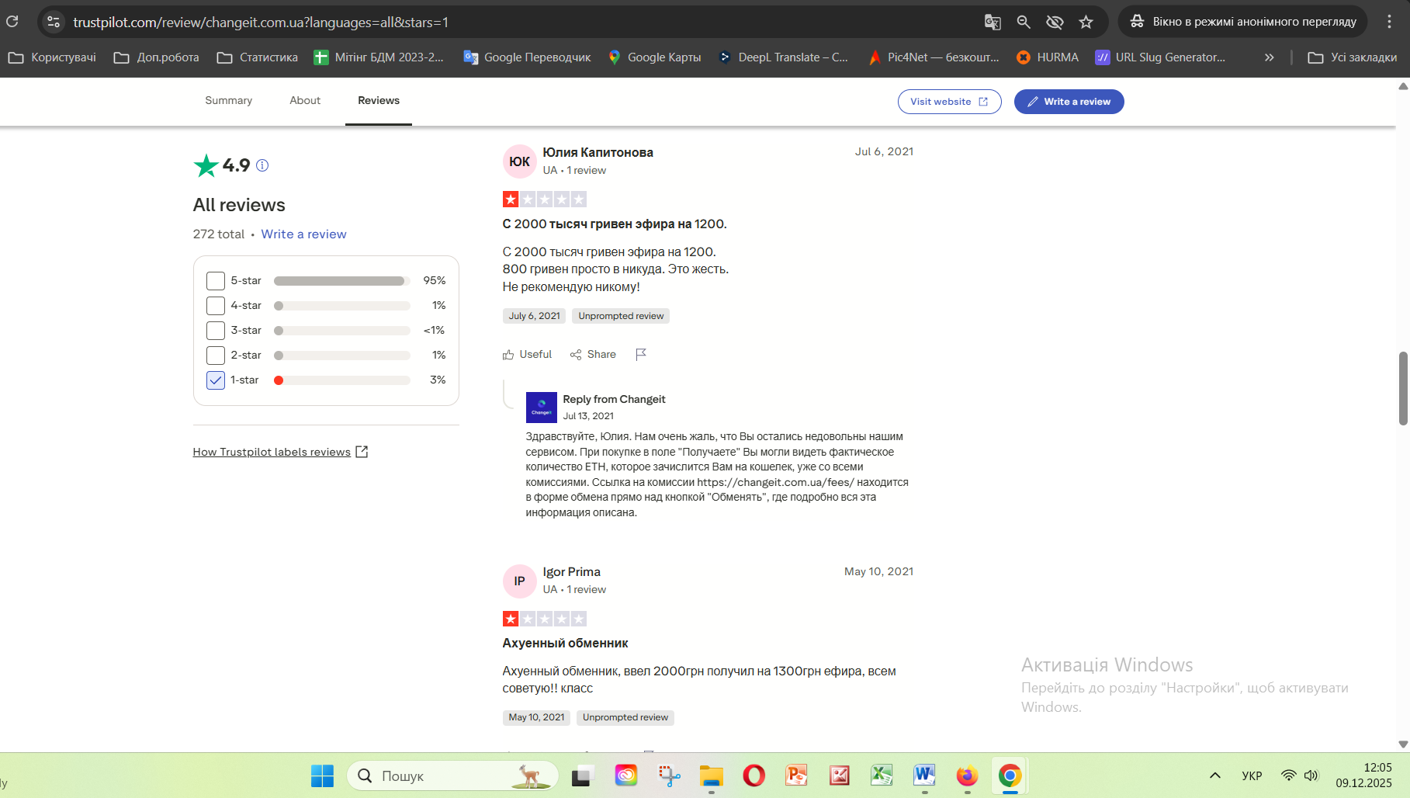The image size is (1410, 798).
Task: Open File Explorer from the taskbar
Action: pyautogui.click(x=711, y=775)
